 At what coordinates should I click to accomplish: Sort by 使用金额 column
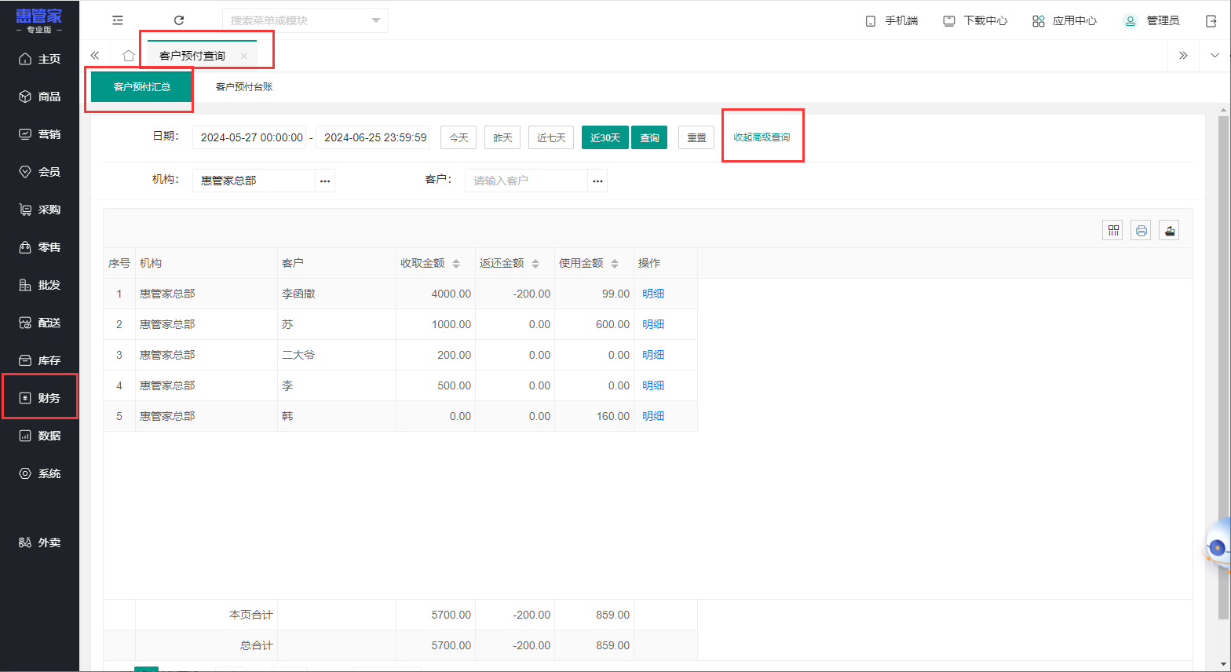click(x=615, y=264)
